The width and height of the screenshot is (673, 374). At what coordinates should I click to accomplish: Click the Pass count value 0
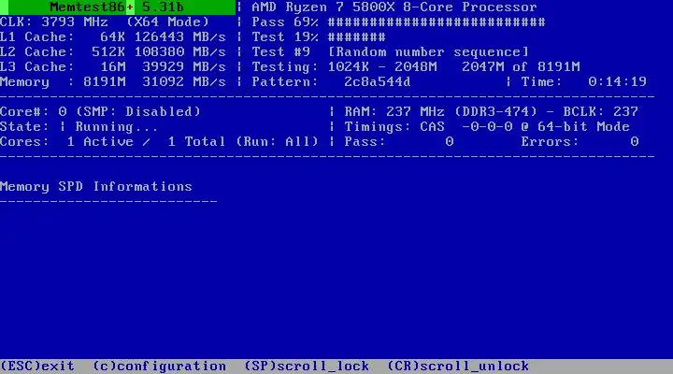click(449, 142)
